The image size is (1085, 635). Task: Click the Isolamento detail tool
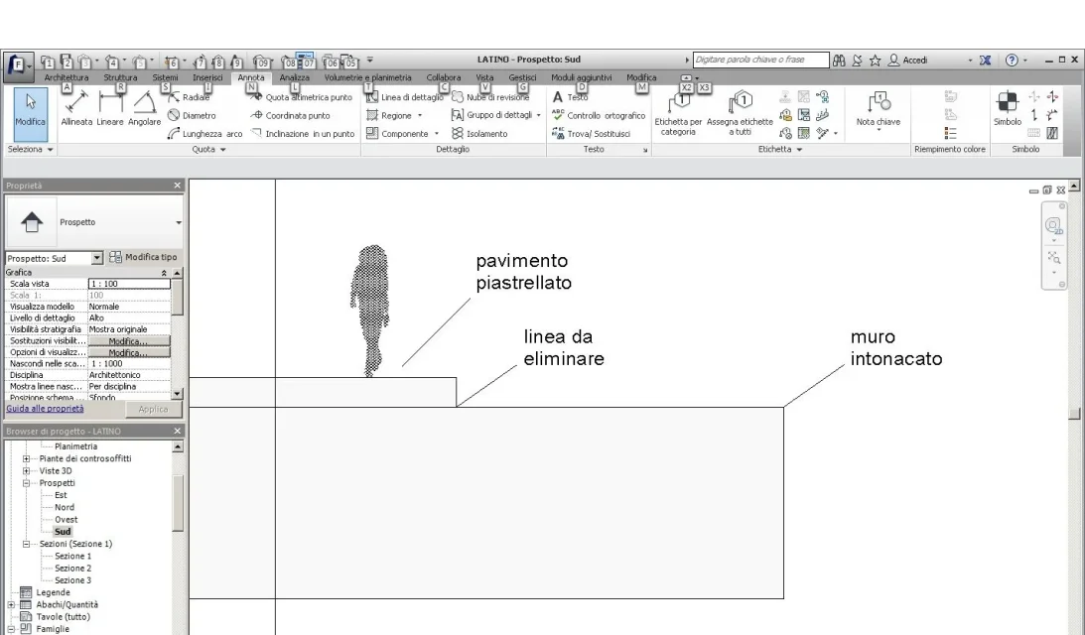(479, 134)
